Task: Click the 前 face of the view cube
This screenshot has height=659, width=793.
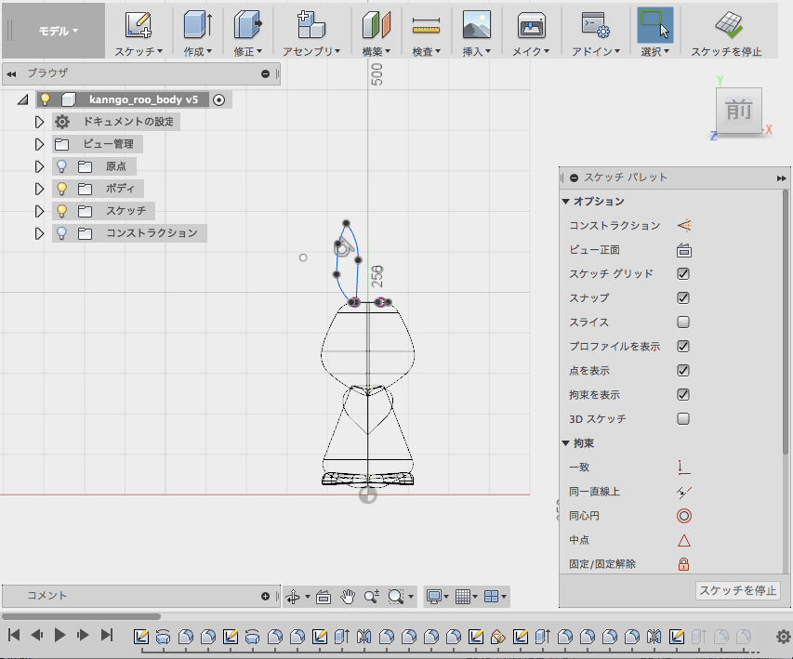Action: pyautogui.click(x=739, y=110)
